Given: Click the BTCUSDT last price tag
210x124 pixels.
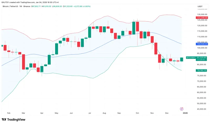Looking at the screenshot, I should (x=190, y=57).
